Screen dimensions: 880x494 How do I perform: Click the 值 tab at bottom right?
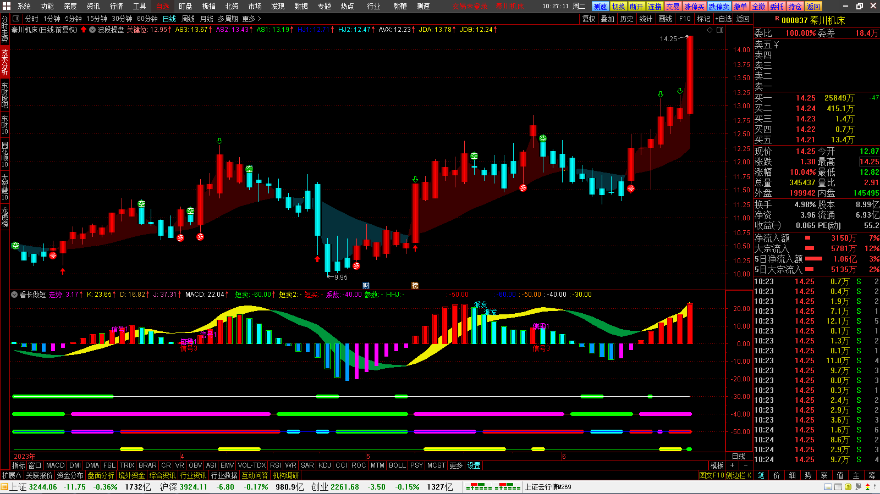(840, 475)
